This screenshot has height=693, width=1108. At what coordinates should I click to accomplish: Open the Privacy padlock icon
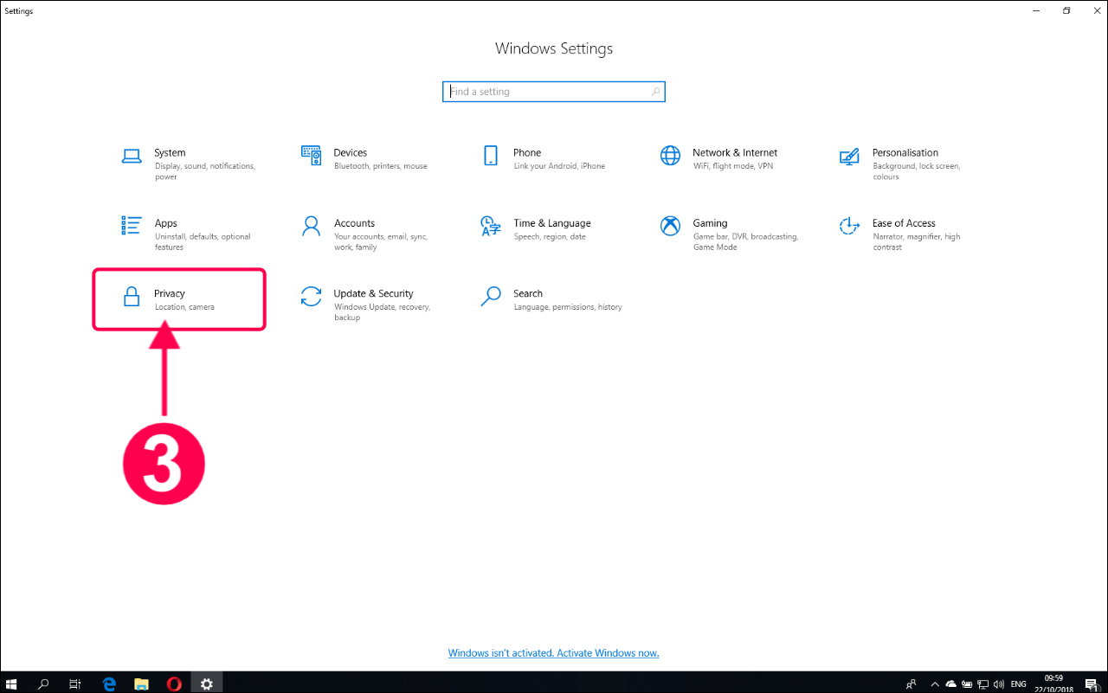click(x=131, y=297)
